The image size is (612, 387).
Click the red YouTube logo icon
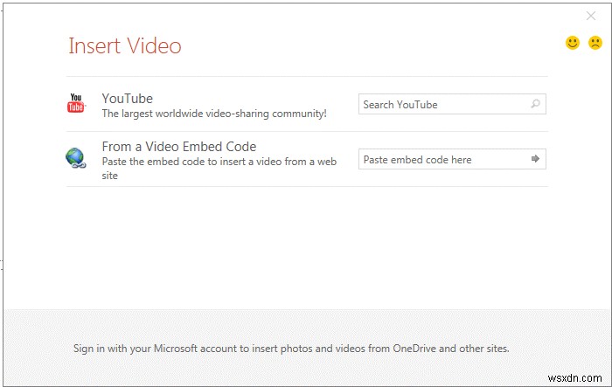[76, 104]
